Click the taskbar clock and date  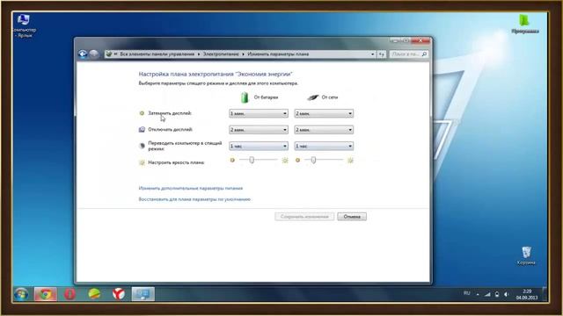click(527, 295)
